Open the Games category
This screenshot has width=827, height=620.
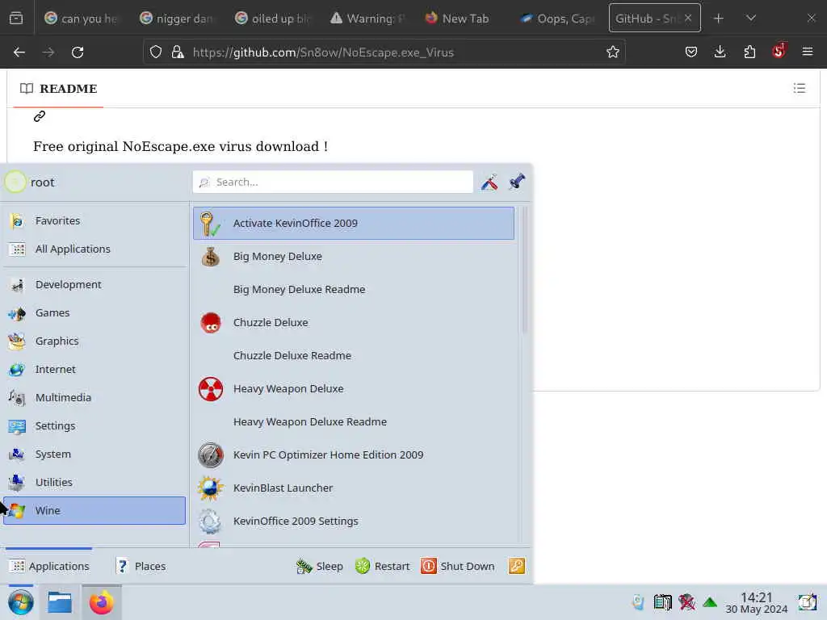[x=94, y=313]
